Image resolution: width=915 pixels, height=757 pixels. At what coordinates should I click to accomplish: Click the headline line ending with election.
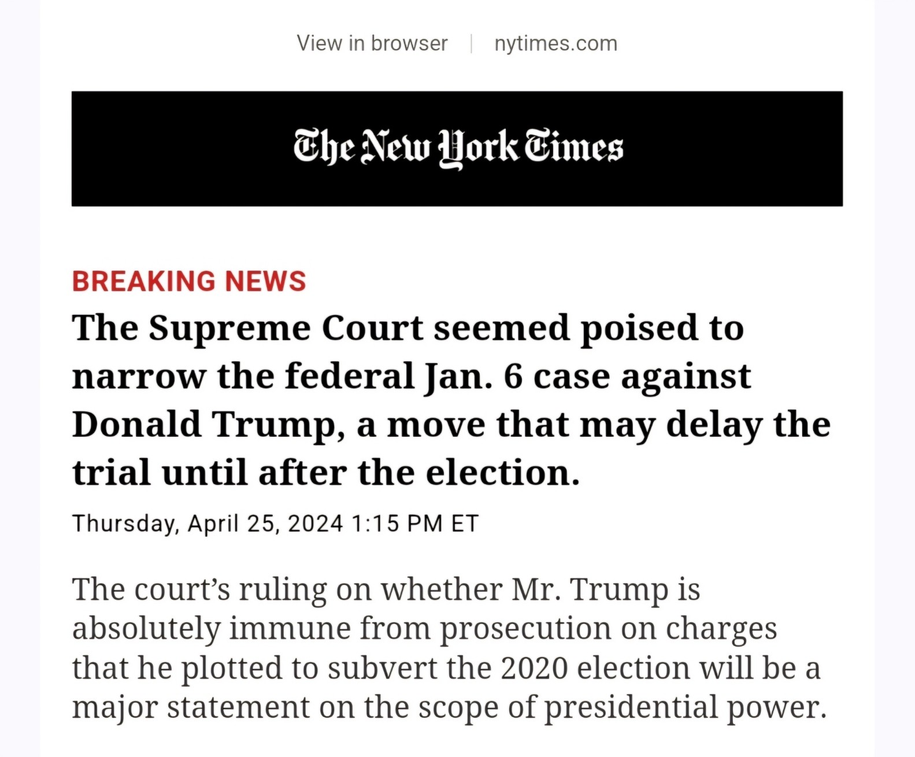click(325, 473)
